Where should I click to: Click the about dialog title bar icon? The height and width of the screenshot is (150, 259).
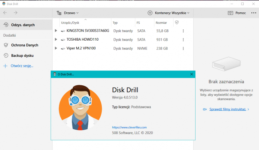pos(55,74)
